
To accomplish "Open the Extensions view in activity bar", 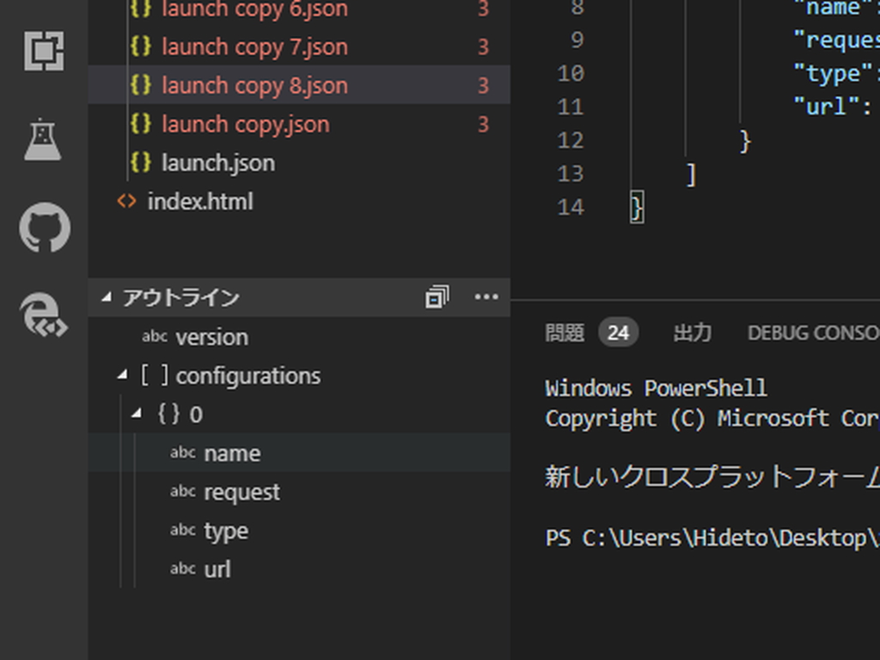I will 44,52.
